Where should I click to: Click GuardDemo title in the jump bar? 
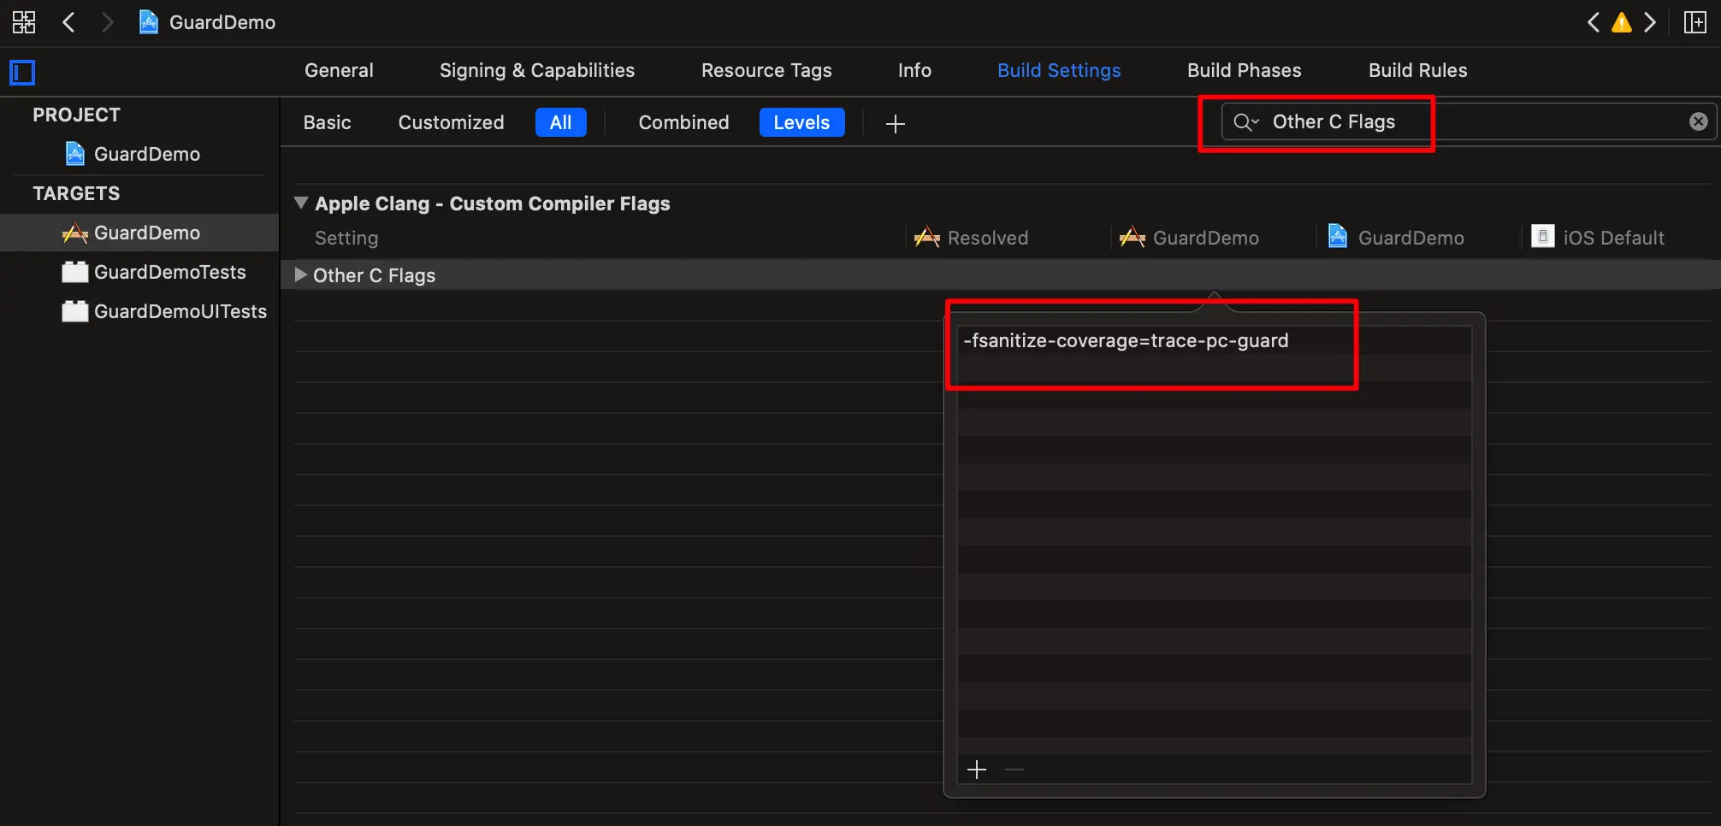[222, 22]
